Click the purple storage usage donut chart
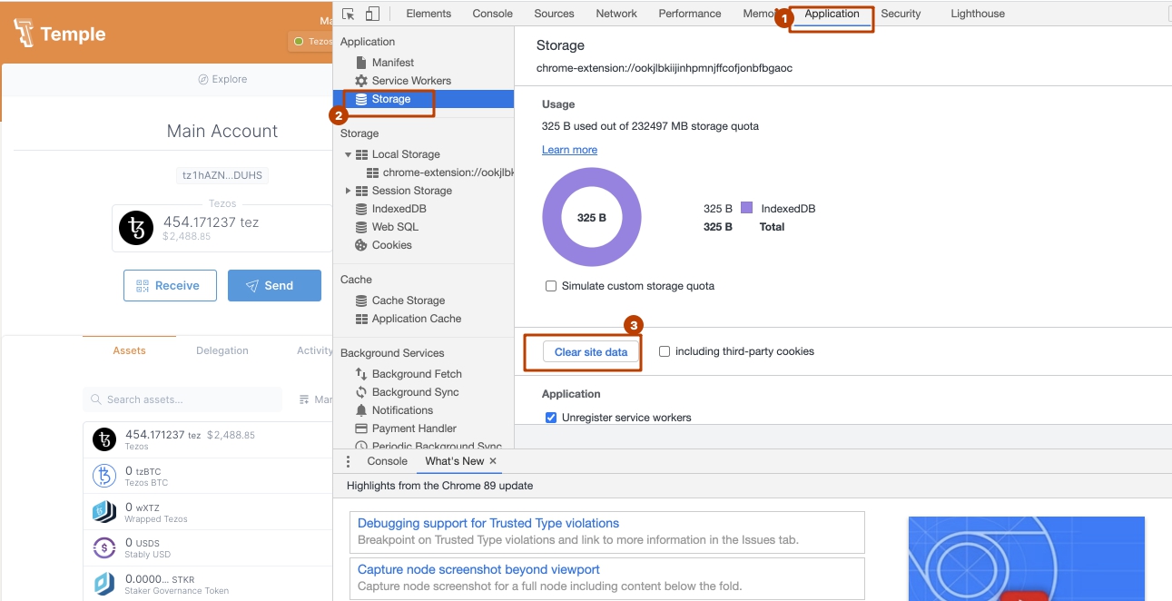The image size is (1172, 601). 592,218
